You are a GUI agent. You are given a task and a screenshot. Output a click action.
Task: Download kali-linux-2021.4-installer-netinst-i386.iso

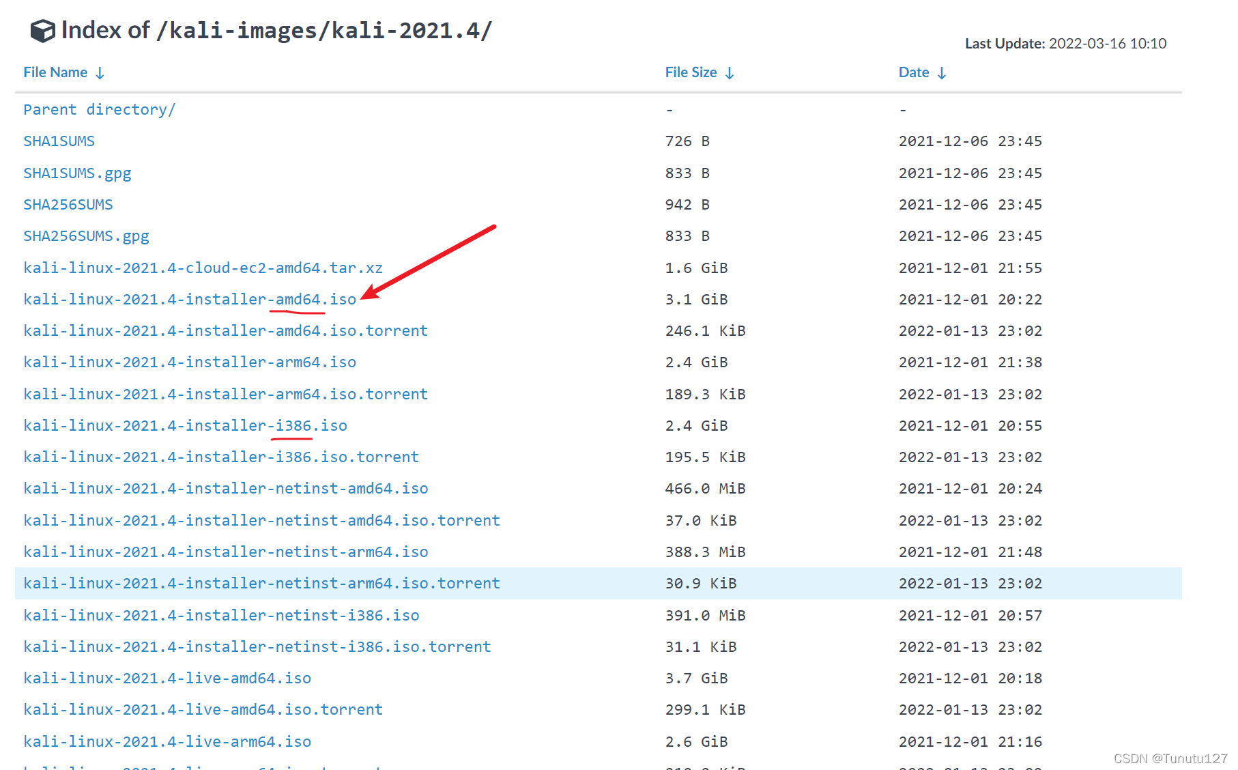[221, 616]
